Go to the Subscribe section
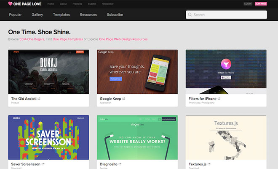 115,15
